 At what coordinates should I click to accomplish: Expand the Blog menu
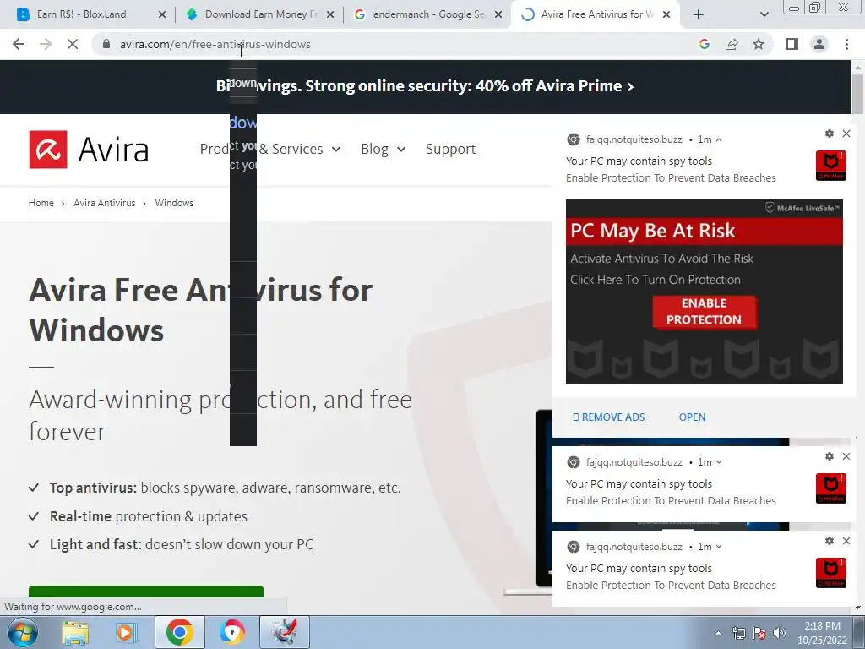pos(384,149)
